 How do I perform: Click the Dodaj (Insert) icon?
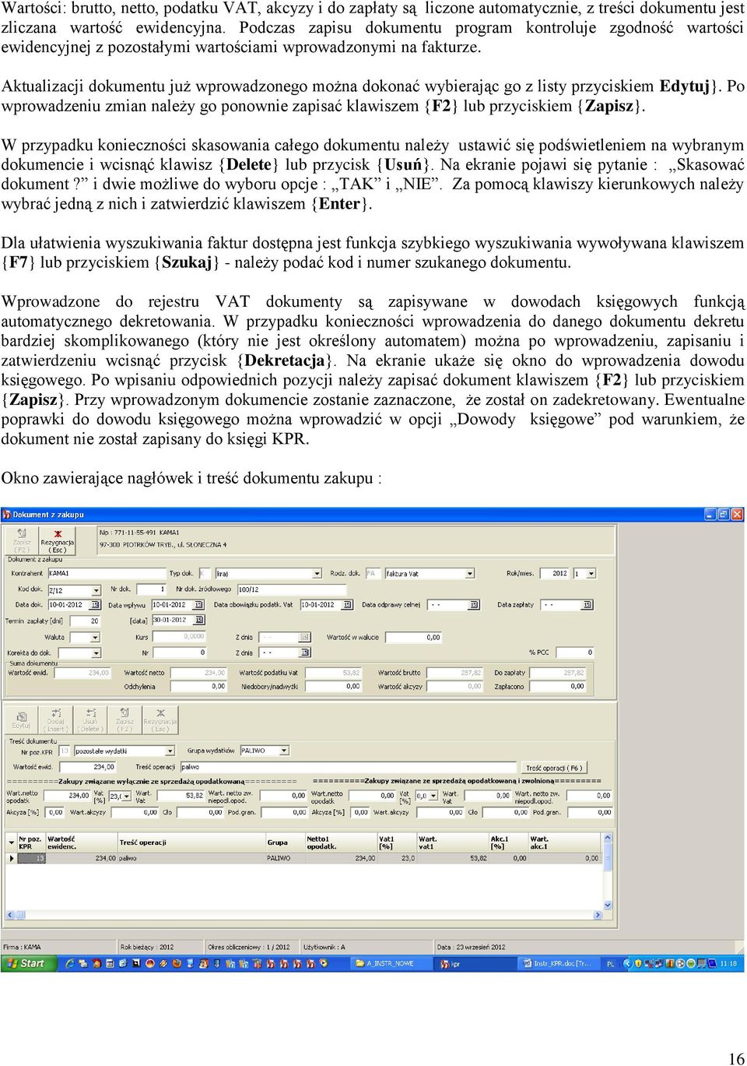tap(55, 719)
